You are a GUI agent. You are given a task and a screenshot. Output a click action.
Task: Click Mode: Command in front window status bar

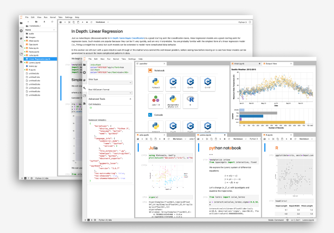click(276, 220)
